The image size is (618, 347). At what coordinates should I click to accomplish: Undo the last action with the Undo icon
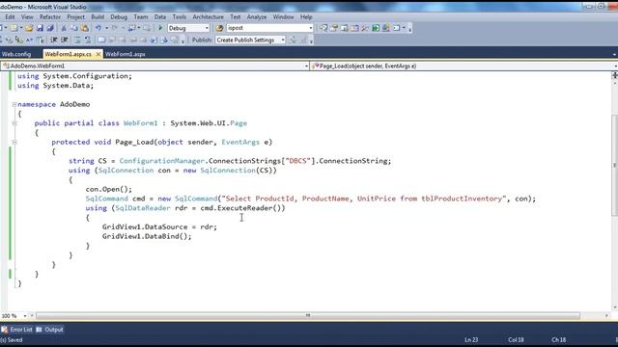(x=98, y=28)
